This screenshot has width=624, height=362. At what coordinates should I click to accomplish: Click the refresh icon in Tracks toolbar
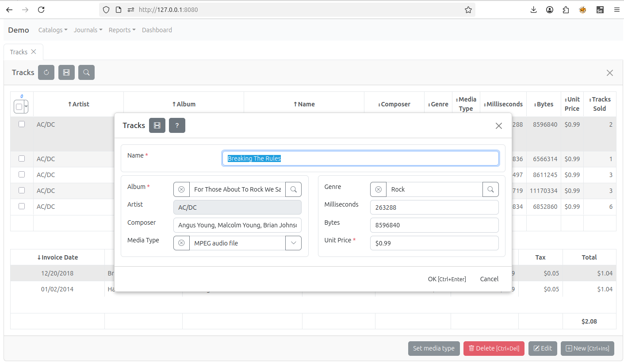46,72
